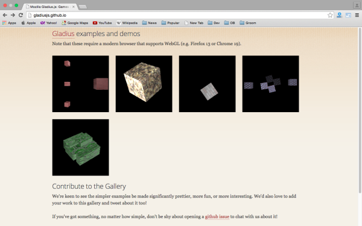This screenshot has height=226, width=362.
Task: Expand the Dev bookmark folder
Action: click(x=214, y=23)
